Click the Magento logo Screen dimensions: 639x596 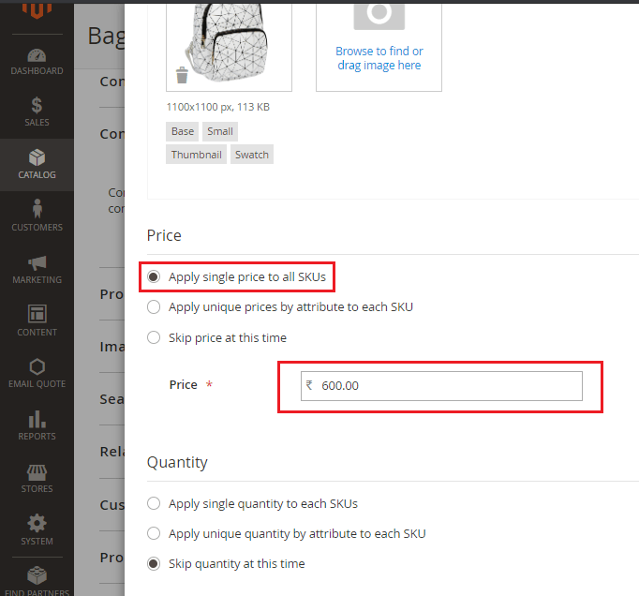point(37,11)
